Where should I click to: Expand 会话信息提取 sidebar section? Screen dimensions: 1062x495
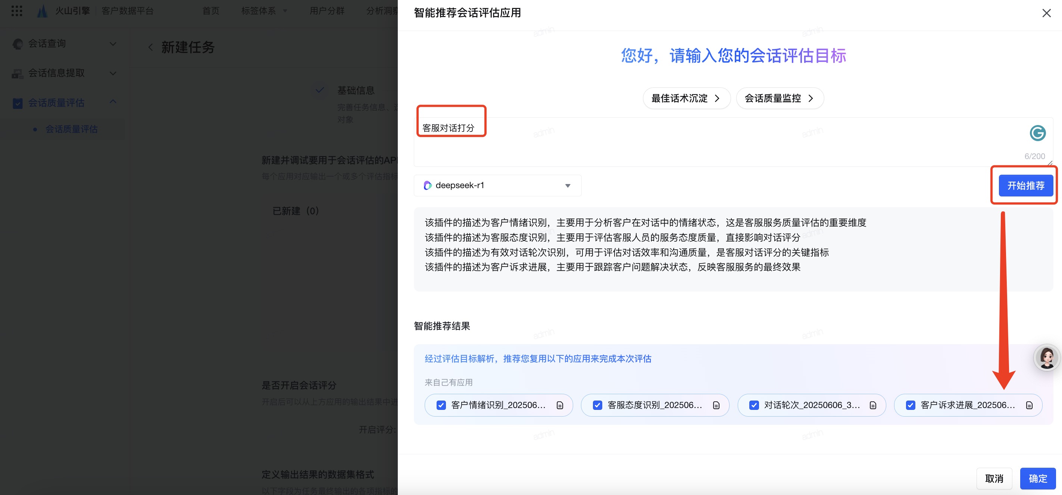point(113,74)
